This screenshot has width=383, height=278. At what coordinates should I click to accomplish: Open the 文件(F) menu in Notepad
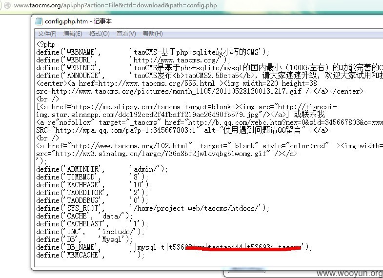pyautogui.click(x=47, y=34)
